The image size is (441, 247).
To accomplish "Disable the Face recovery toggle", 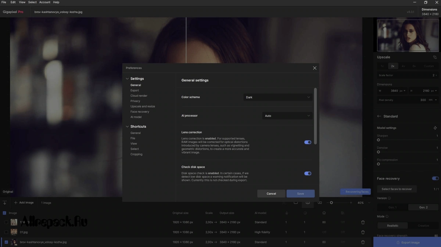I will 435,179.
